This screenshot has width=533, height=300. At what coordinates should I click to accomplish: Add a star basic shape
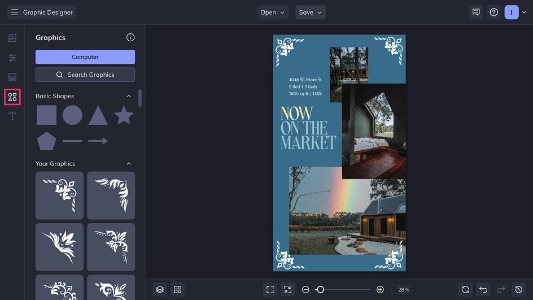point(124,115)
